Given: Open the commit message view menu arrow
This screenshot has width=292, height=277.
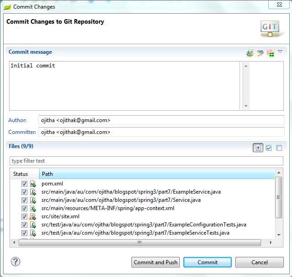Looking at the screenshot, I should click(x=280, y=51).
